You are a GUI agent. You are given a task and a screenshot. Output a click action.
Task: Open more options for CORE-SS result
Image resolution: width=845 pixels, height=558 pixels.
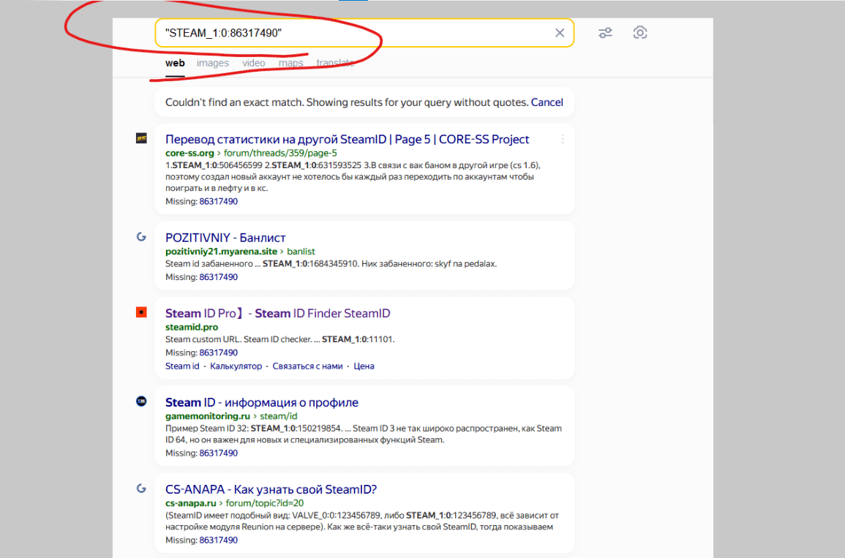[562, 139]
